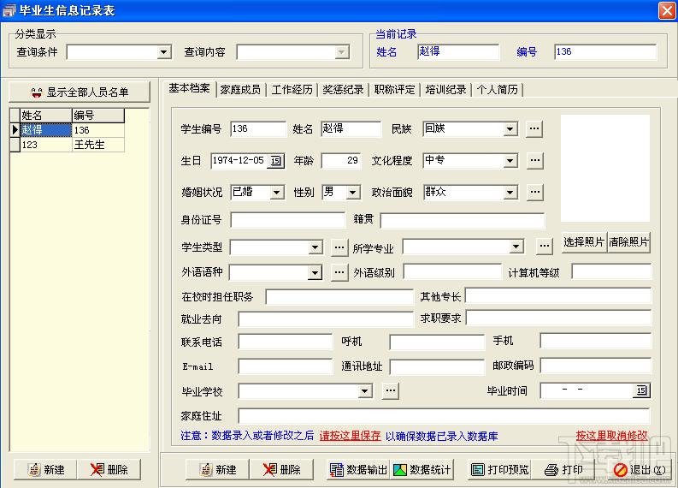This screenshot has width=678, height=488.
Task: Click the 选择照片 button
Action: [x=583, y=243]
